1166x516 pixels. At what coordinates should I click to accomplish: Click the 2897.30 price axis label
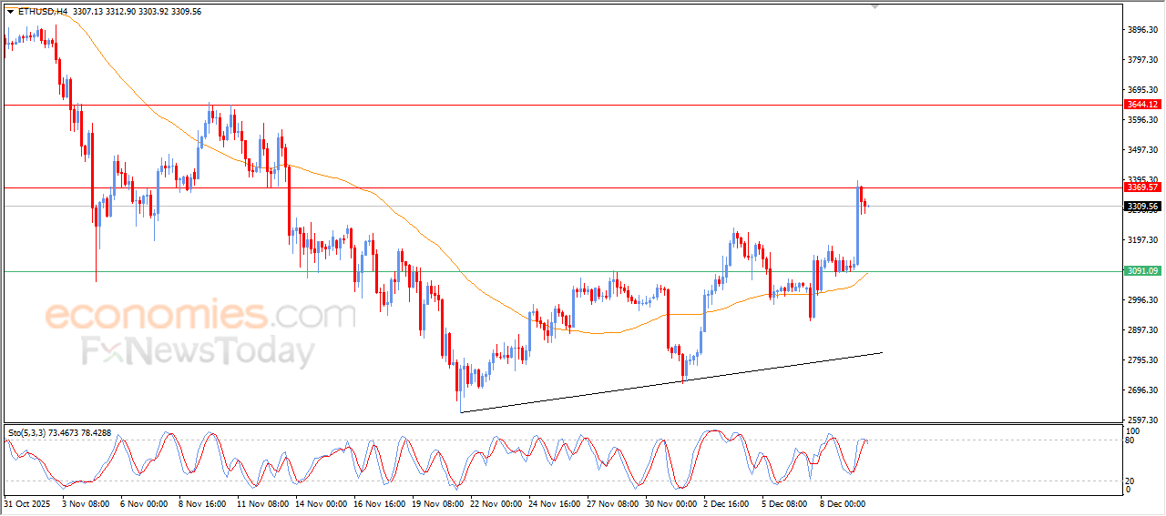click(1142, 330)
